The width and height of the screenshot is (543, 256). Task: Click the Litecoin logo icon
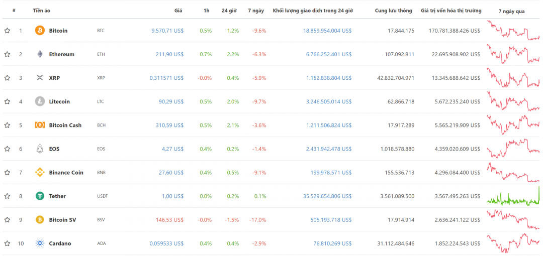click(40, 101)
